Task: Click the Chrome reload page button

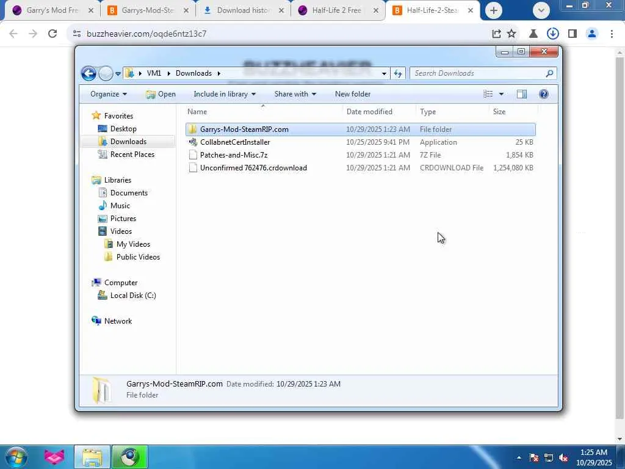Action: click(52, 34)
